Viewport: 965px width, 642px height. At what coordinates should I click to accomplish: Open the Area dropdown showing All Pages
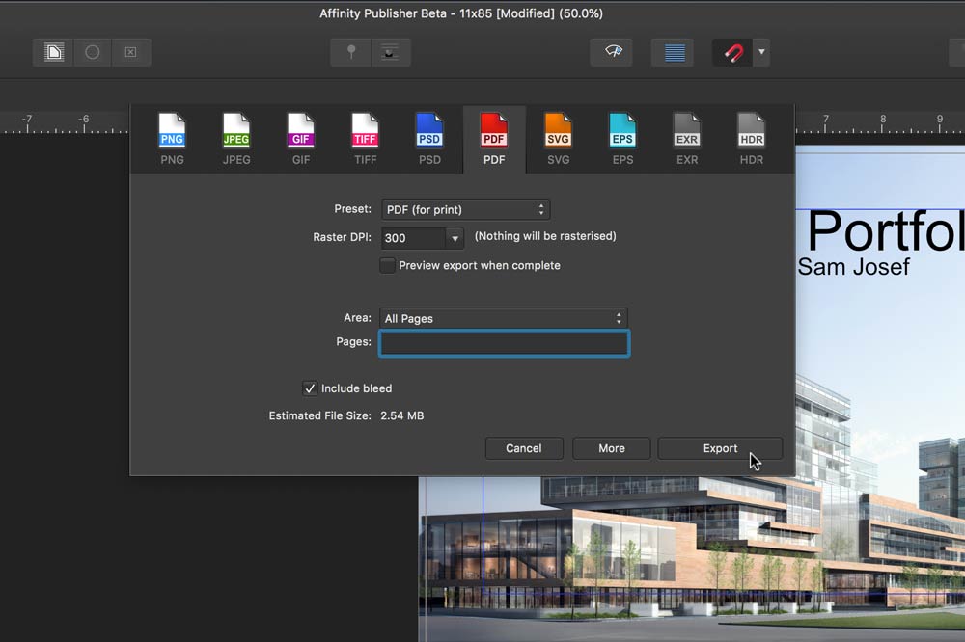(x=504, y=318)
